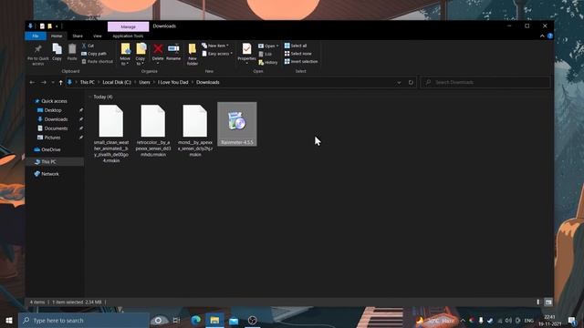
Task: Select the small_clean_weather_animated rmskin file
Action: click(x=111, y=133)
